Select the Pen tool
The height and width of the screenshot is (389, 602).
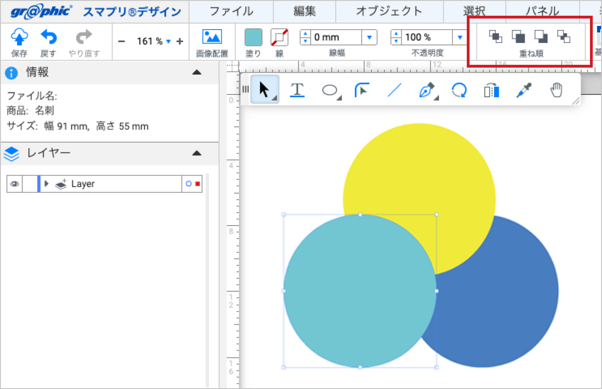(x=427, y=90)
